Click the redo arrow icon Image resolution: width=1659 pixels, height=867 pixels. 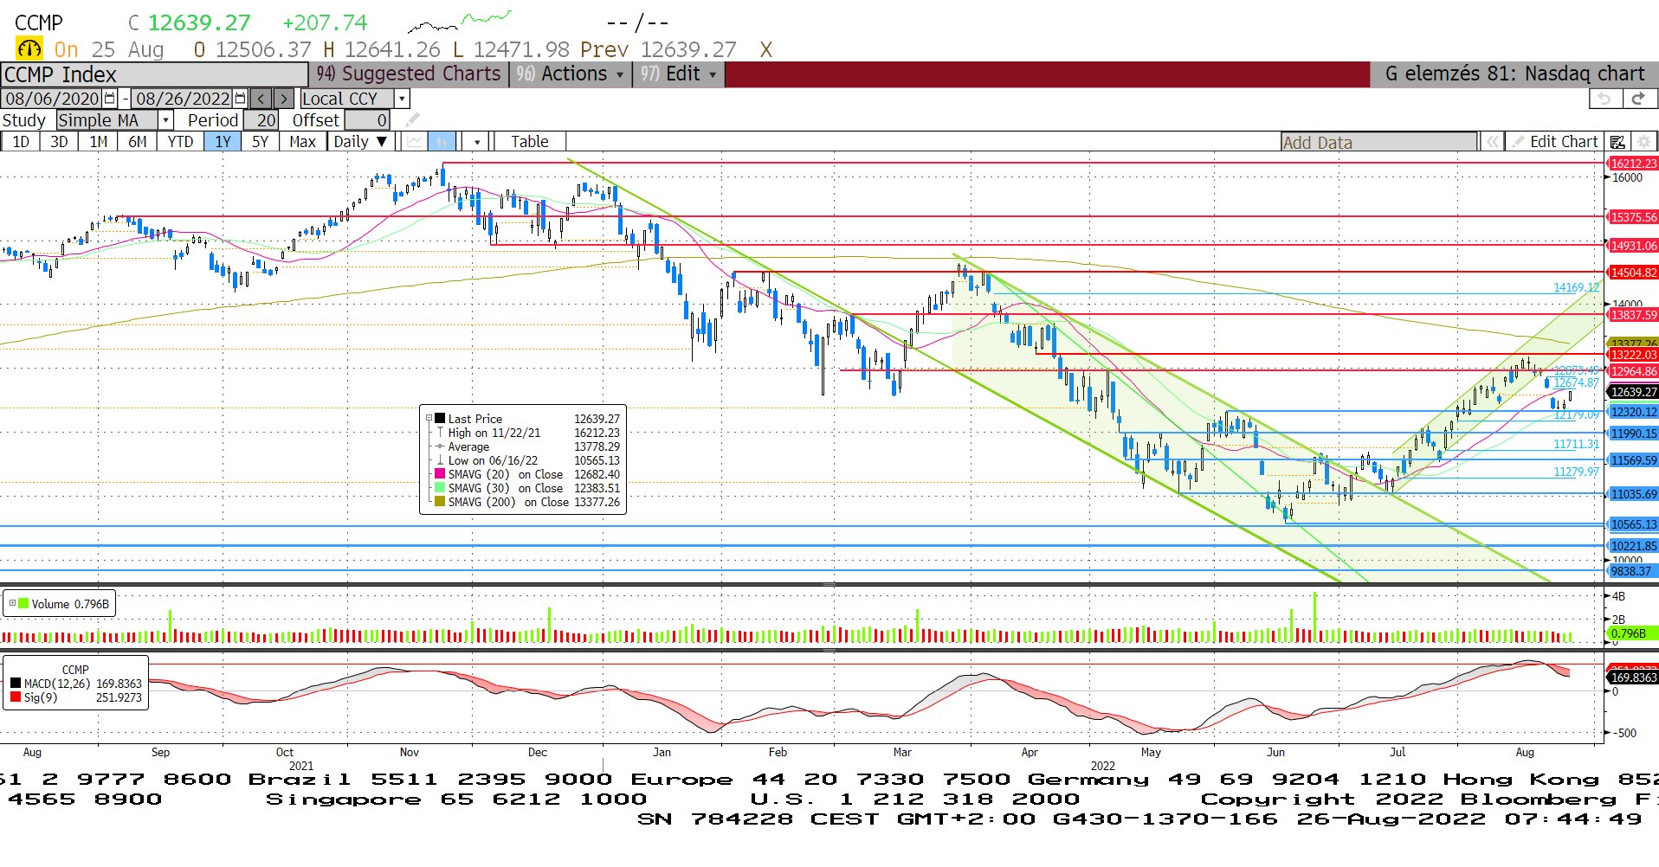[1638, 99]
